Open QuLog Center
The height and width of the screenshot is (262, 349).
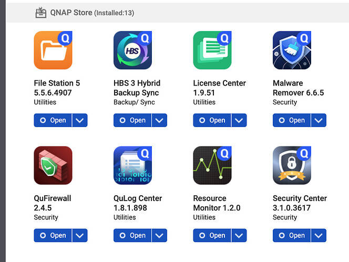pyautogui.click(x=132, y=236)
